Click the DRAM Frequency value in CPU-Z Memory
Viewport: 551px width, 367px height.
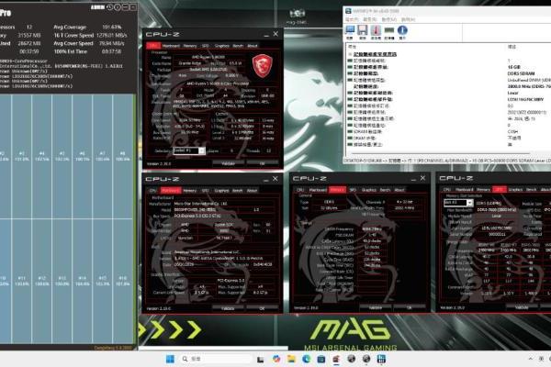(x=372, y=229)
